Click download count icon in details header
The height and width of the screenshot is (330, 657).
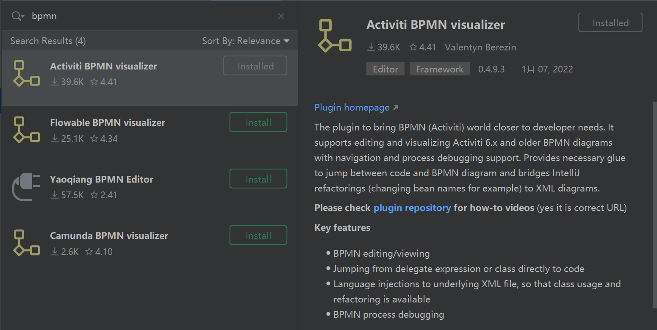tap(371, 47)
